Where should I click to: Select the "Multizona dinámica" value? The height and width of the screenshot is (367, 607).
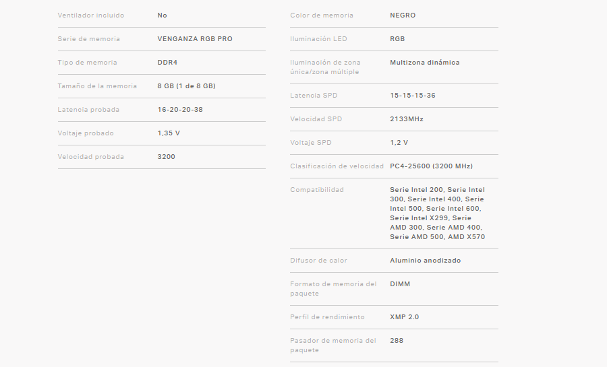(x=425, y=62)
